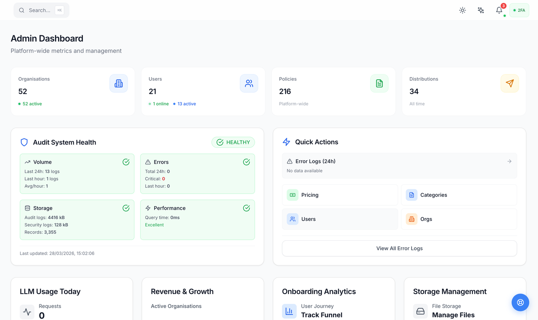Click the Policies document icon
This screenshot has height=320, width=538.
pyautogui.click(x=379, y=83)
